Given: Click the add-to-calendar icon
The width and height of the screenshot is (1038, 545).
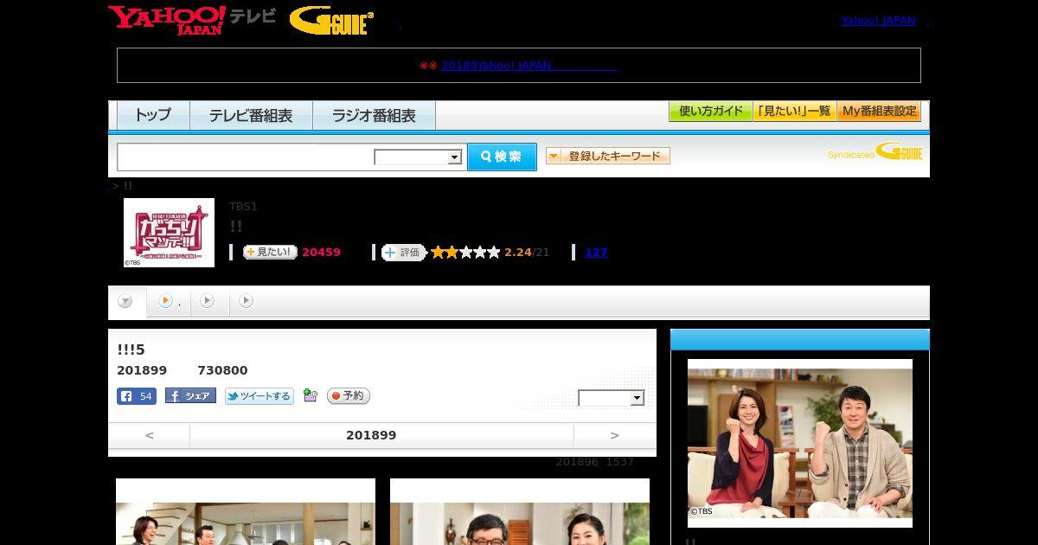Looking at the screenshot, I should pos(310,395).
